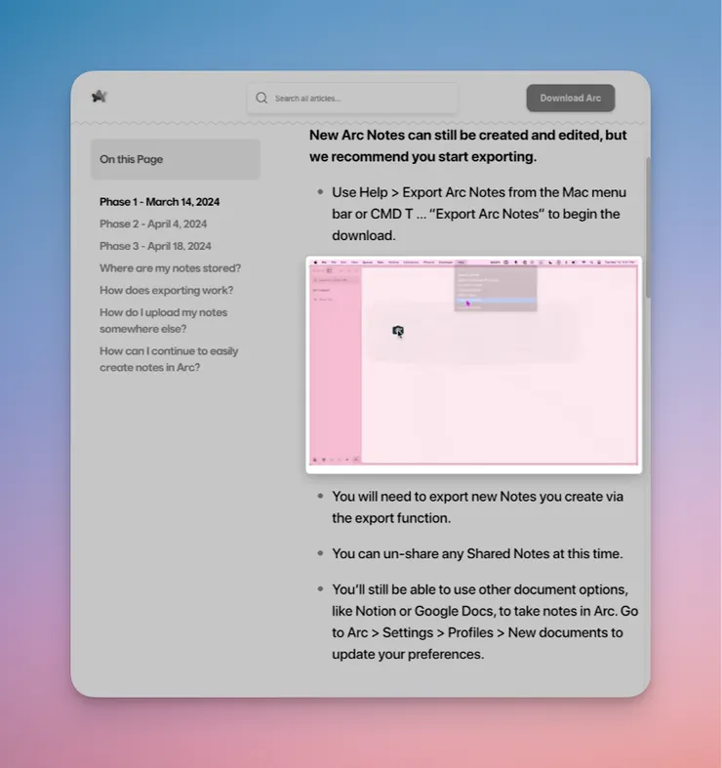722x768 pixels.
Task: Open How can I continue to easily create notes
Action: (x=169, y=359)
